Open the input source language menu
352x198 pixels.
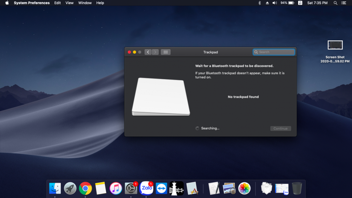pos(300,3)
